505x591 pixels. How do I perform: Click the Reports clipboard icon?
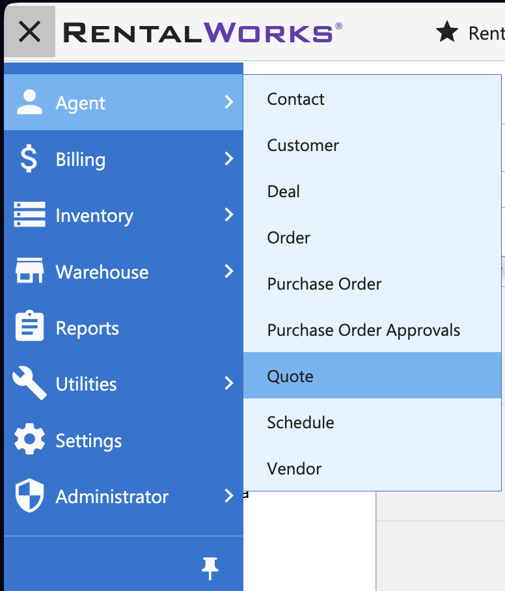[29, 326]
